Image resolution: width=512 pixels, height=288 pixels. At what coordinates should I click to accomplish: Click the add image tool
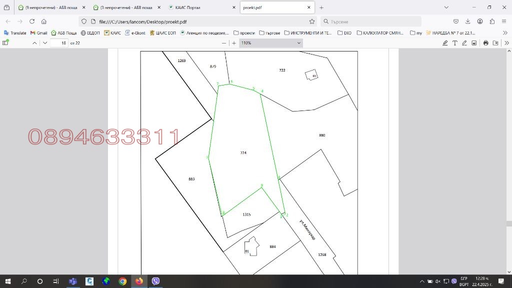[x=474, y=43]
